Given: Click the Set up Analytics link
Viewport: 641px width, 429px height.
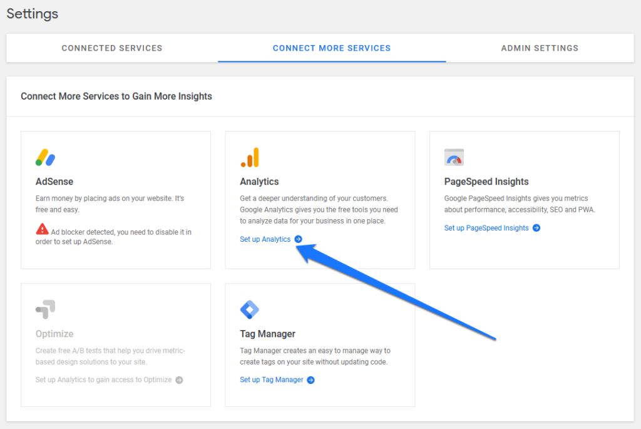Looking at the screenshot, I should (x=265, y=239).
